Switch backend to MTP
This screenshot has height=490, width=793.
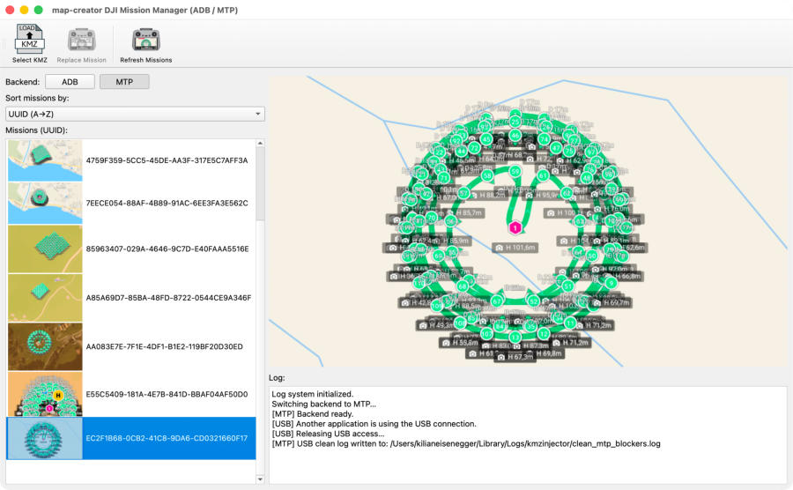tap(124, 82)
